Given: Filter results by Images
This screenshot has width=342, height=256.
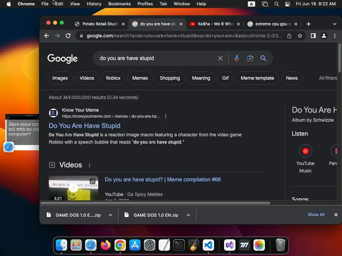Looking at the screenshot, I should [60, 78].
